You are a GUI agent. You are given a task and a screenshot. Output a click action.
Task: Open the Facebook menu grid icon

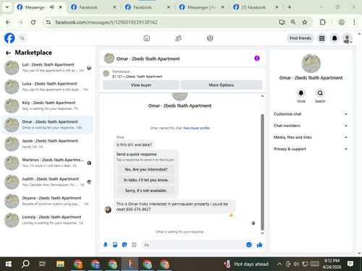[x=321, y=38]
